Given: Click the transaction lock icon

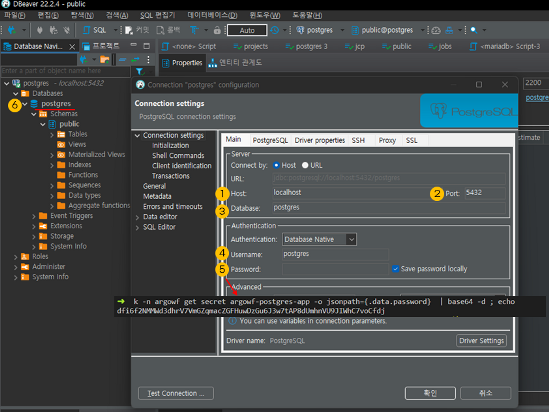Looking at the screenshot, I should point(217,30).
